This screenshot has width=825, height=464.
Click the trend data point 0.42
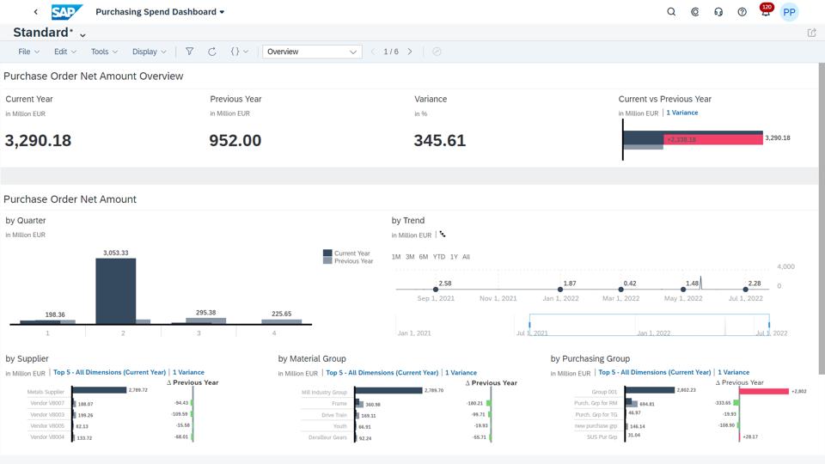point(620,290)
